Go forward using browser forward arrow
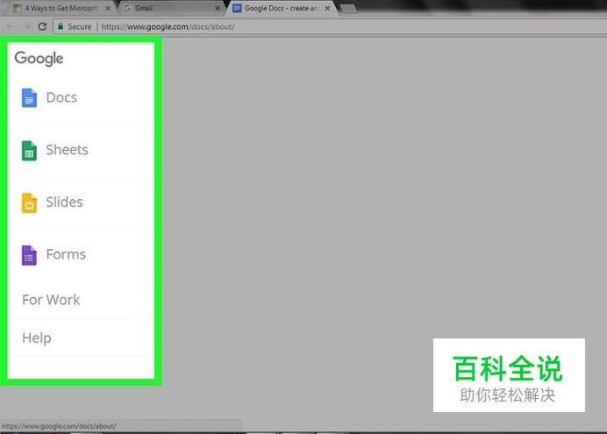607x434 pixels. pos(26,26)
